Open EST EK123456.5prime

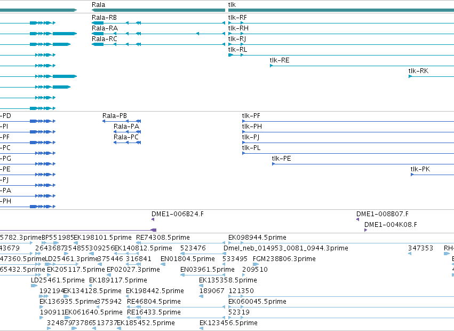click(228, 324)
